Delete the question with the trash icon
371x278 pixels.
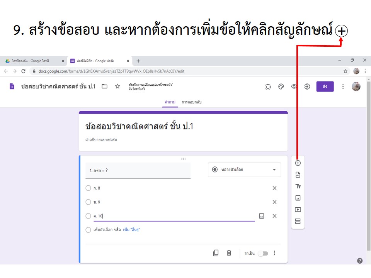click(x=229, y=253)
